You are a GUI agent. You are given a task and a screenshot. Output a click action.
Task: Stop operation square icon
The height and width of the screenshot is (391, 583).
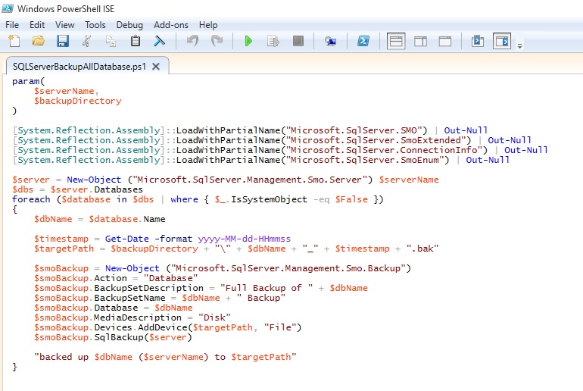298,41
